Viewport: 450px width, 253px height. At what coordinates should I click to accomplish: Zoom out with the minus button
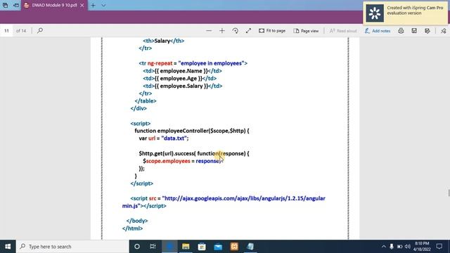209,31
